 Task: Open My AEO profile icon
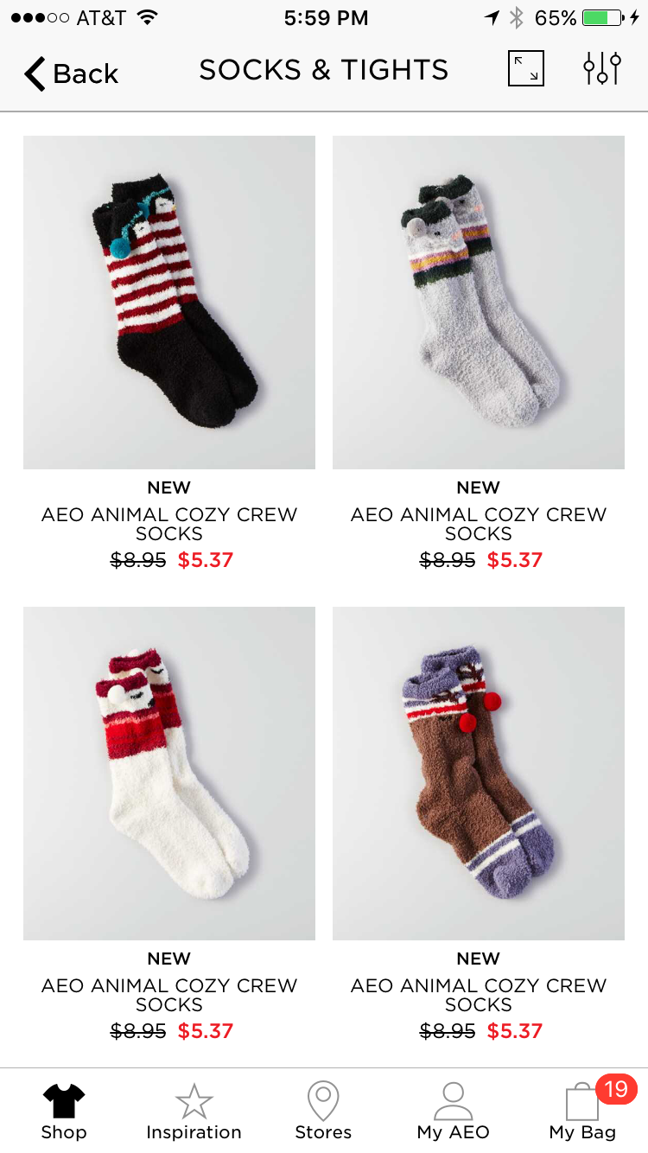[453, 1101]
